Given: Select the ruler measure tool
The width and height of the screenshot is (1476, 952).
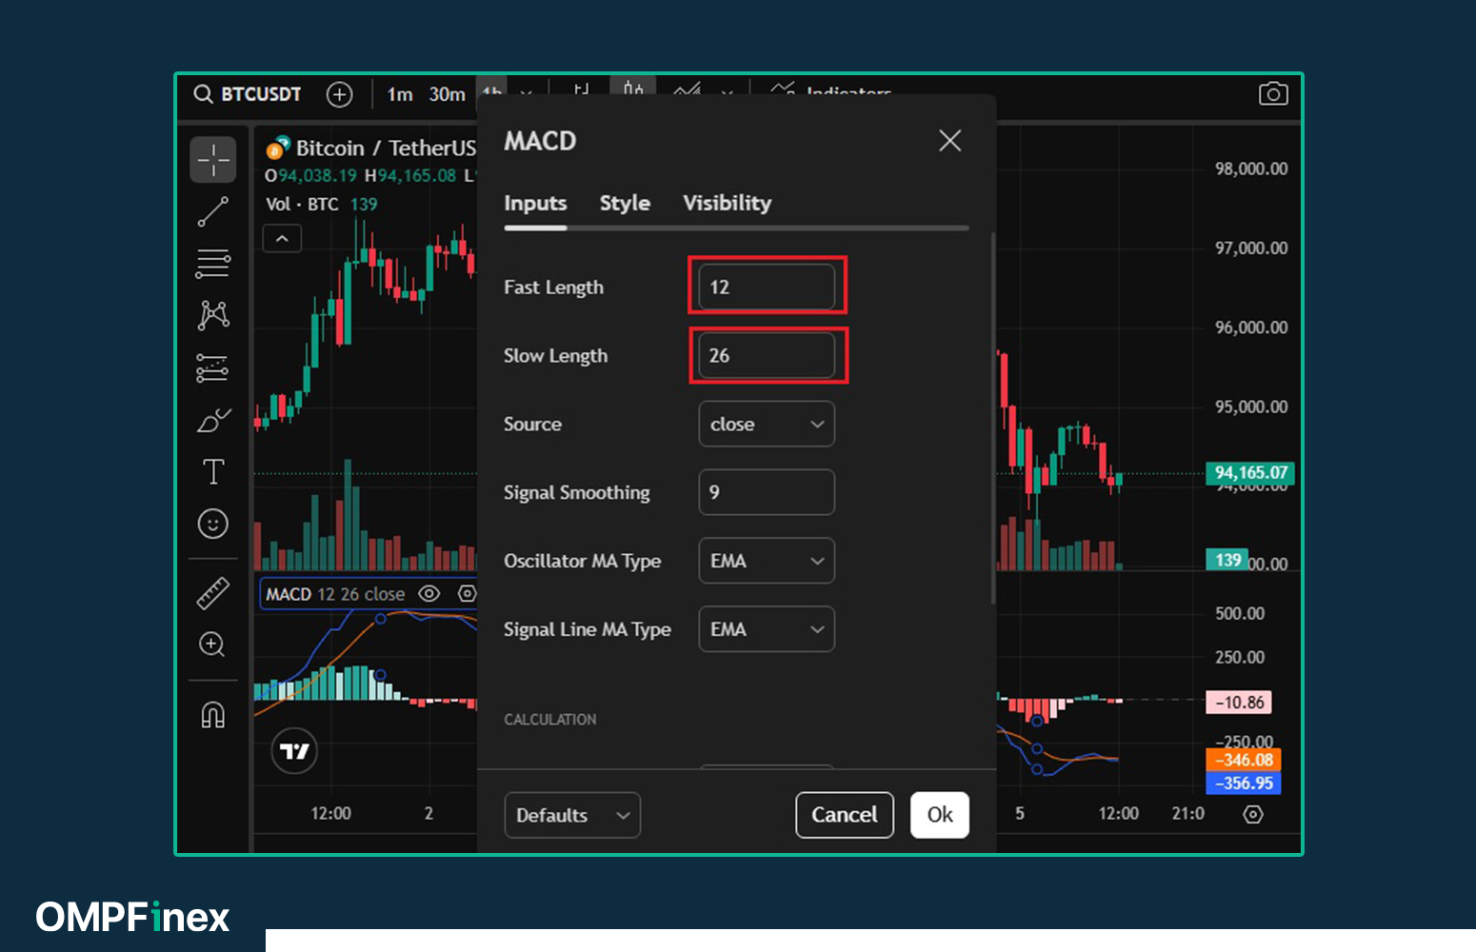Looking at the screenshot, I should [212, 593].
